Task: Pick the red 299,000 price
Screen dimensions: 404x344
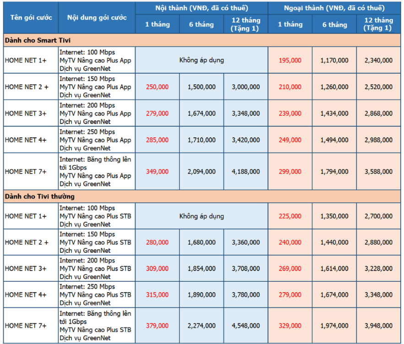Action: point(290,172)
